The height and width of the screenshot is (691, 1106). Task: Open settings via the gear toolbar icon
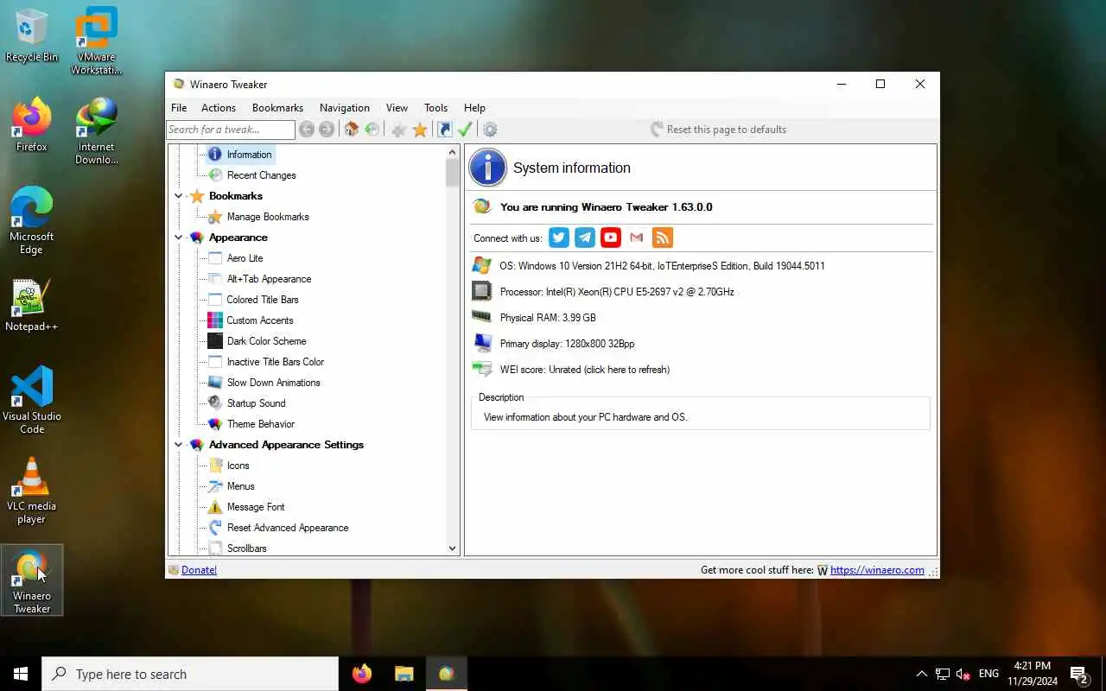490,130
